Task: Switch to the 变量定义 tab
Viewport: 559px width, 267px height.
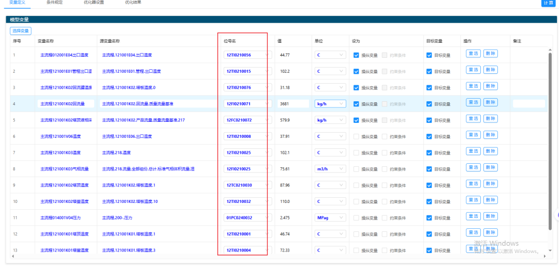Action: coord(17,2)
